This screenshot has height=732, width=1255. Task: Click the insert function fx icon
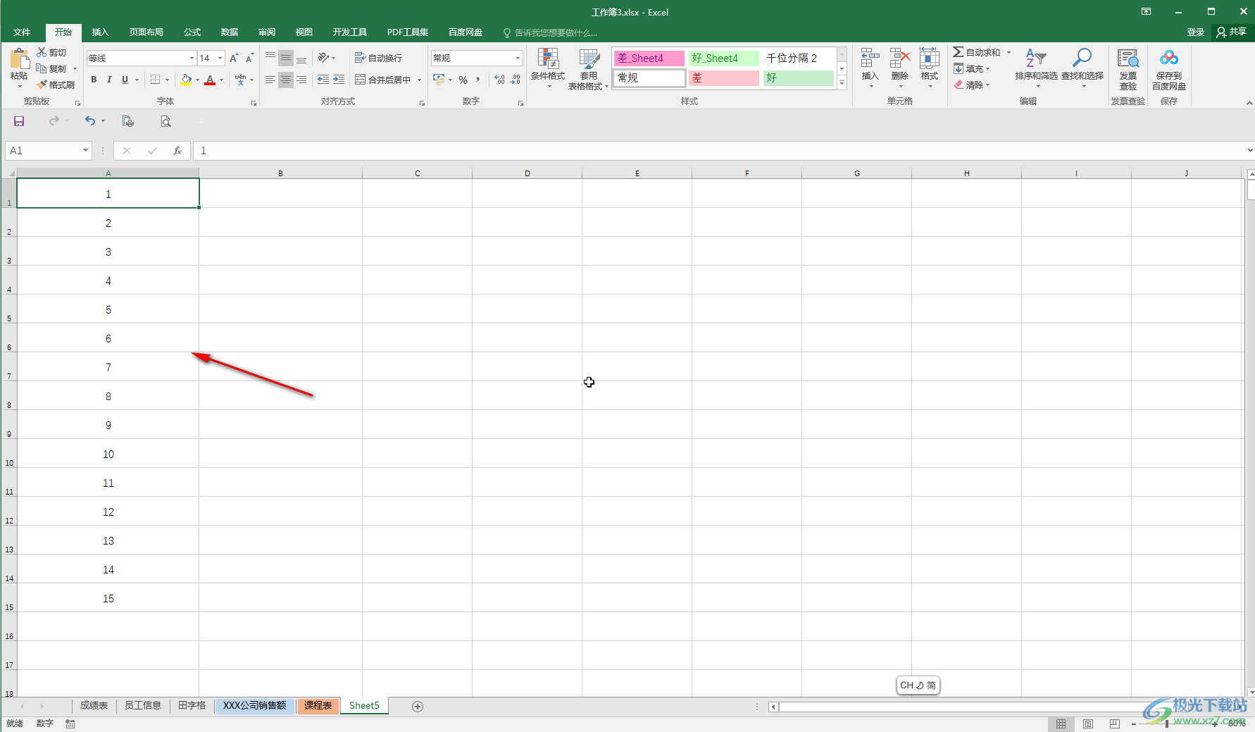177,151
